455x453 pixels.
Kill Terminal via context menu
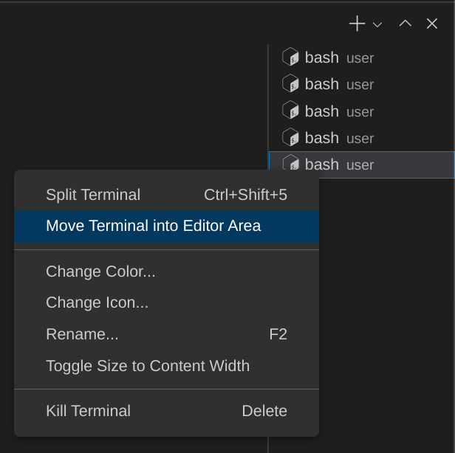89,411
